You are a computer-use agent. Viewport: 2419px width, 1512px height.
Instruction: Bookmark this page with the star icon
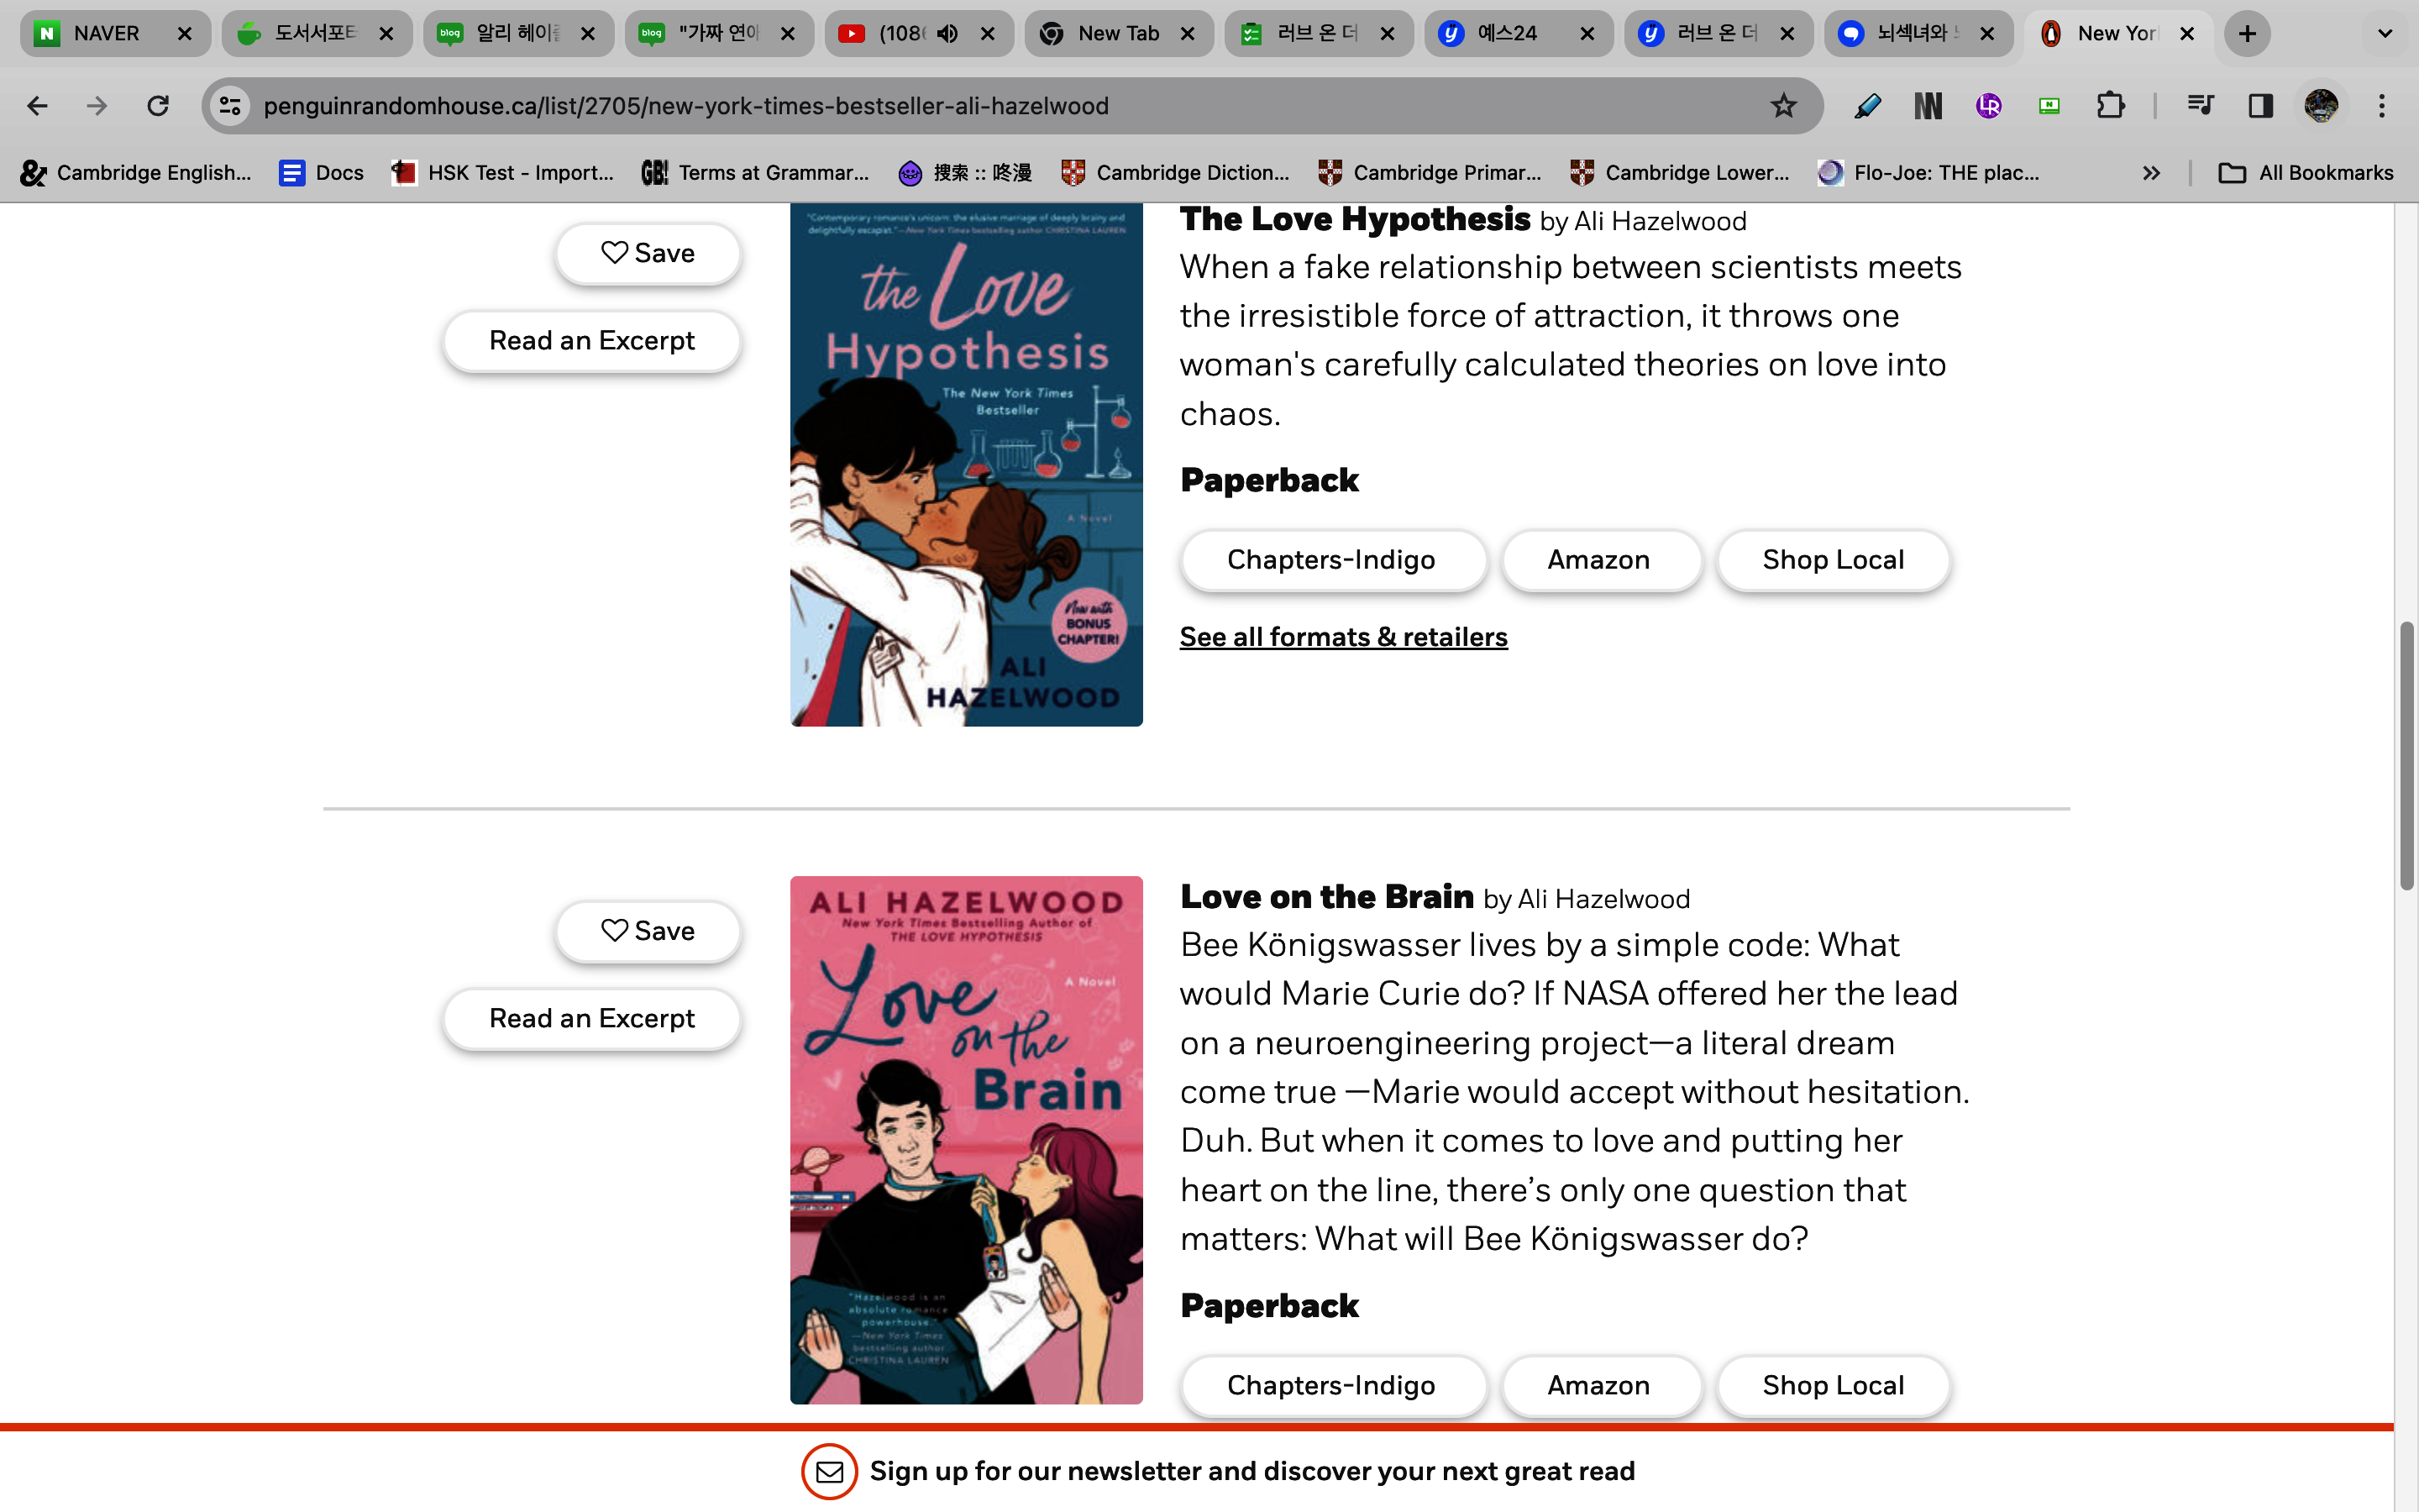pyautogui.click(x=1783, y=106)
